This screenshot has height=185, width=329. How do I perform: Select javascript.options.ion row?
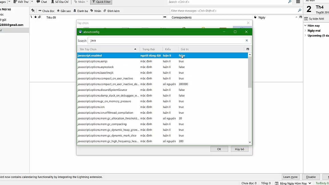[163, 107]
